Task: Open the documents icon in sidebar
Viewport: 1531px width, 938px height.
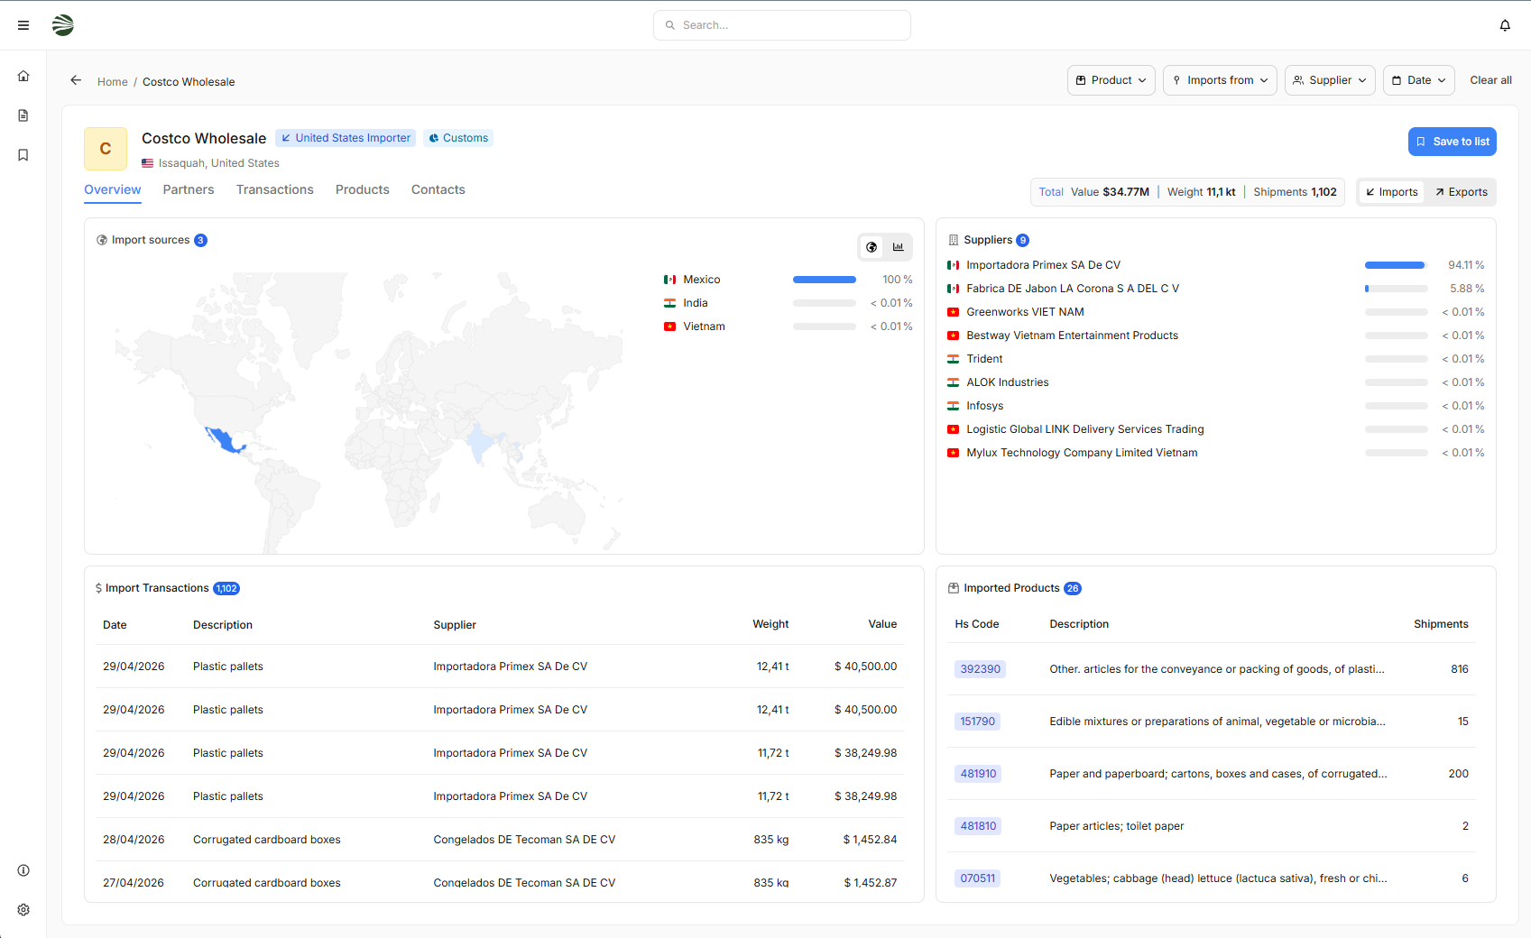Action: coord(23,115)
